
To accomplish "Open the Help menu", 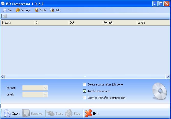I will (x=55, y=10).
